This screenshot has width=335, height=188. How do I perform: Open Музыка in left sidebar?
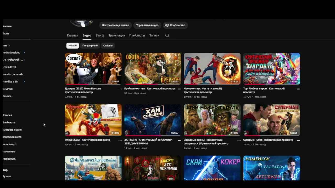[7, 177]
